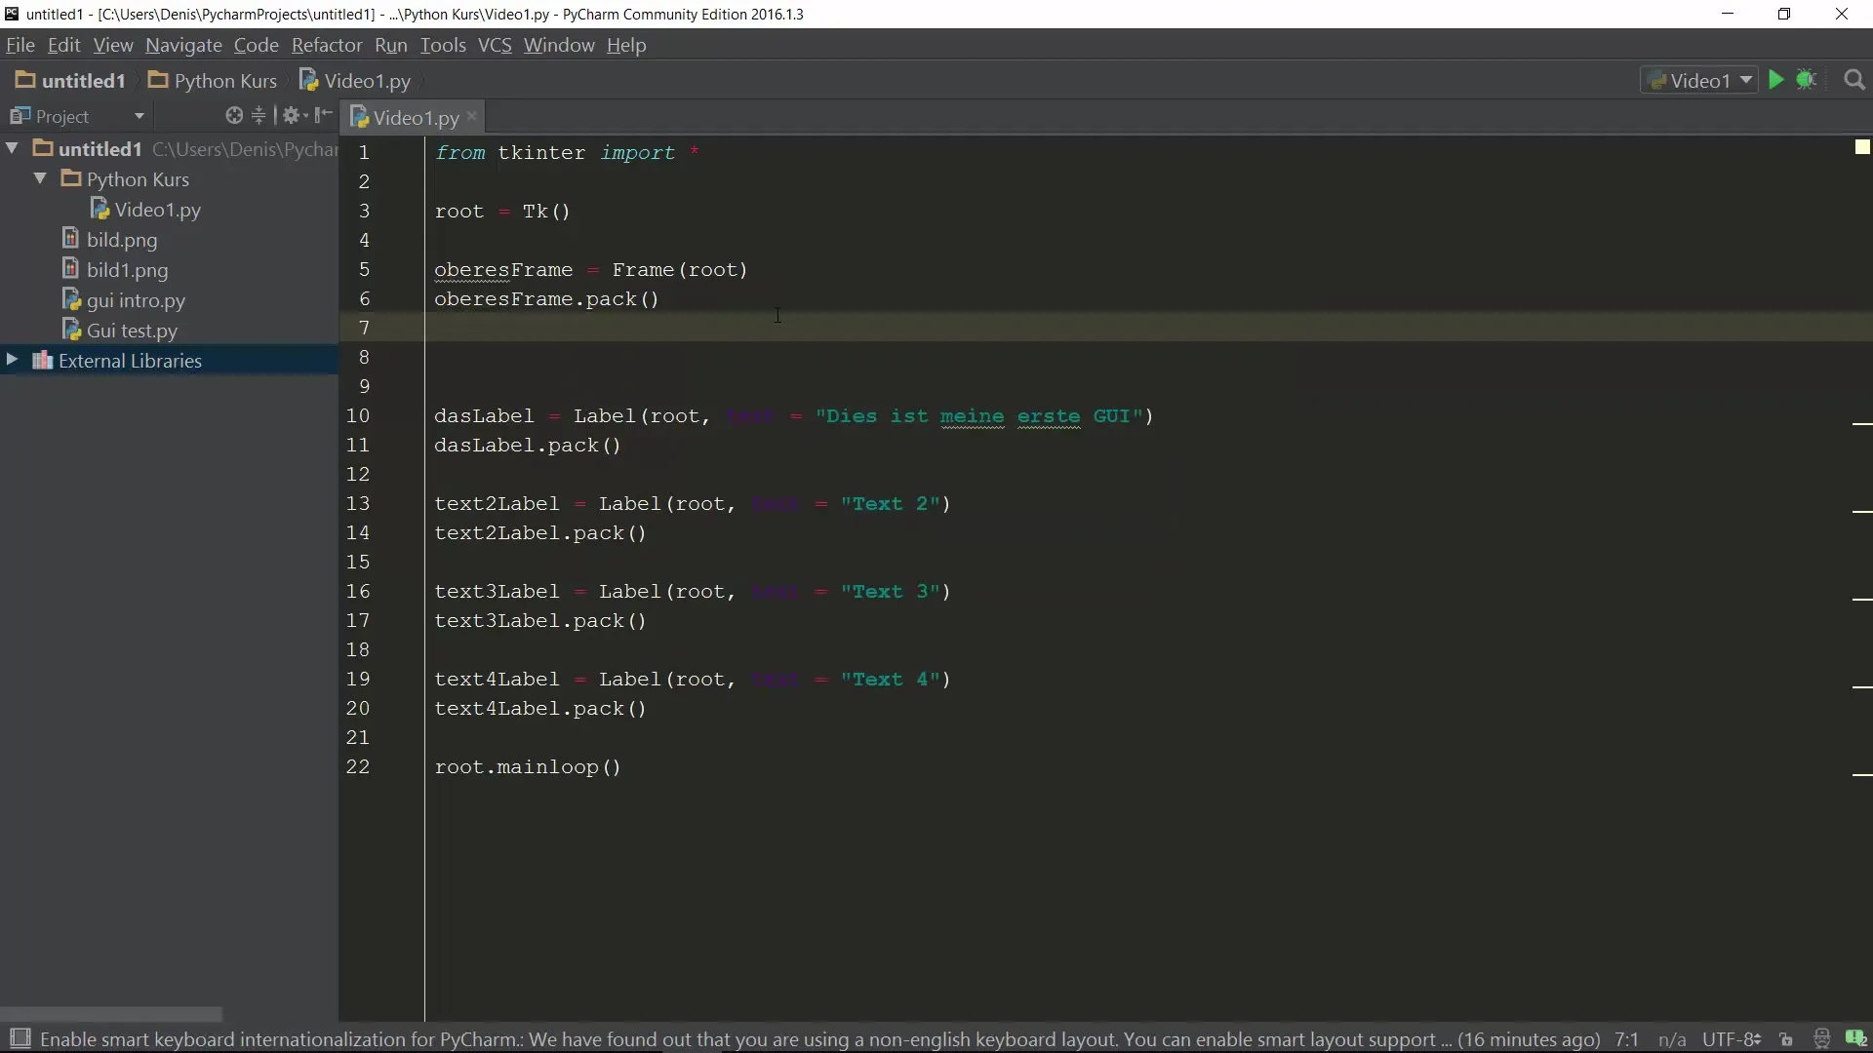This screenshot has height=1053, width=1873.
Task: Open the File menu
Action: coord(20,45)
